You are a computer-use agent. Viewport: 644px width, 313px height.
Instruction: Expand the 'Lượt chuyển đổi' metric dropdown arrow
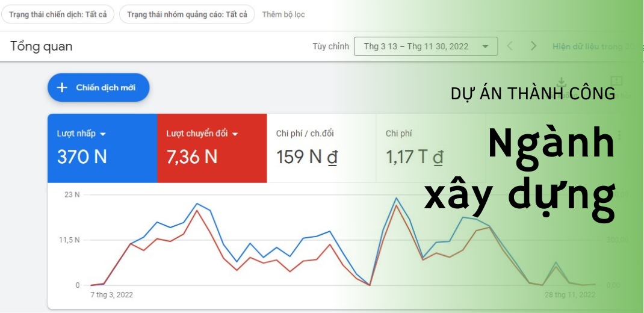(235, 134)
